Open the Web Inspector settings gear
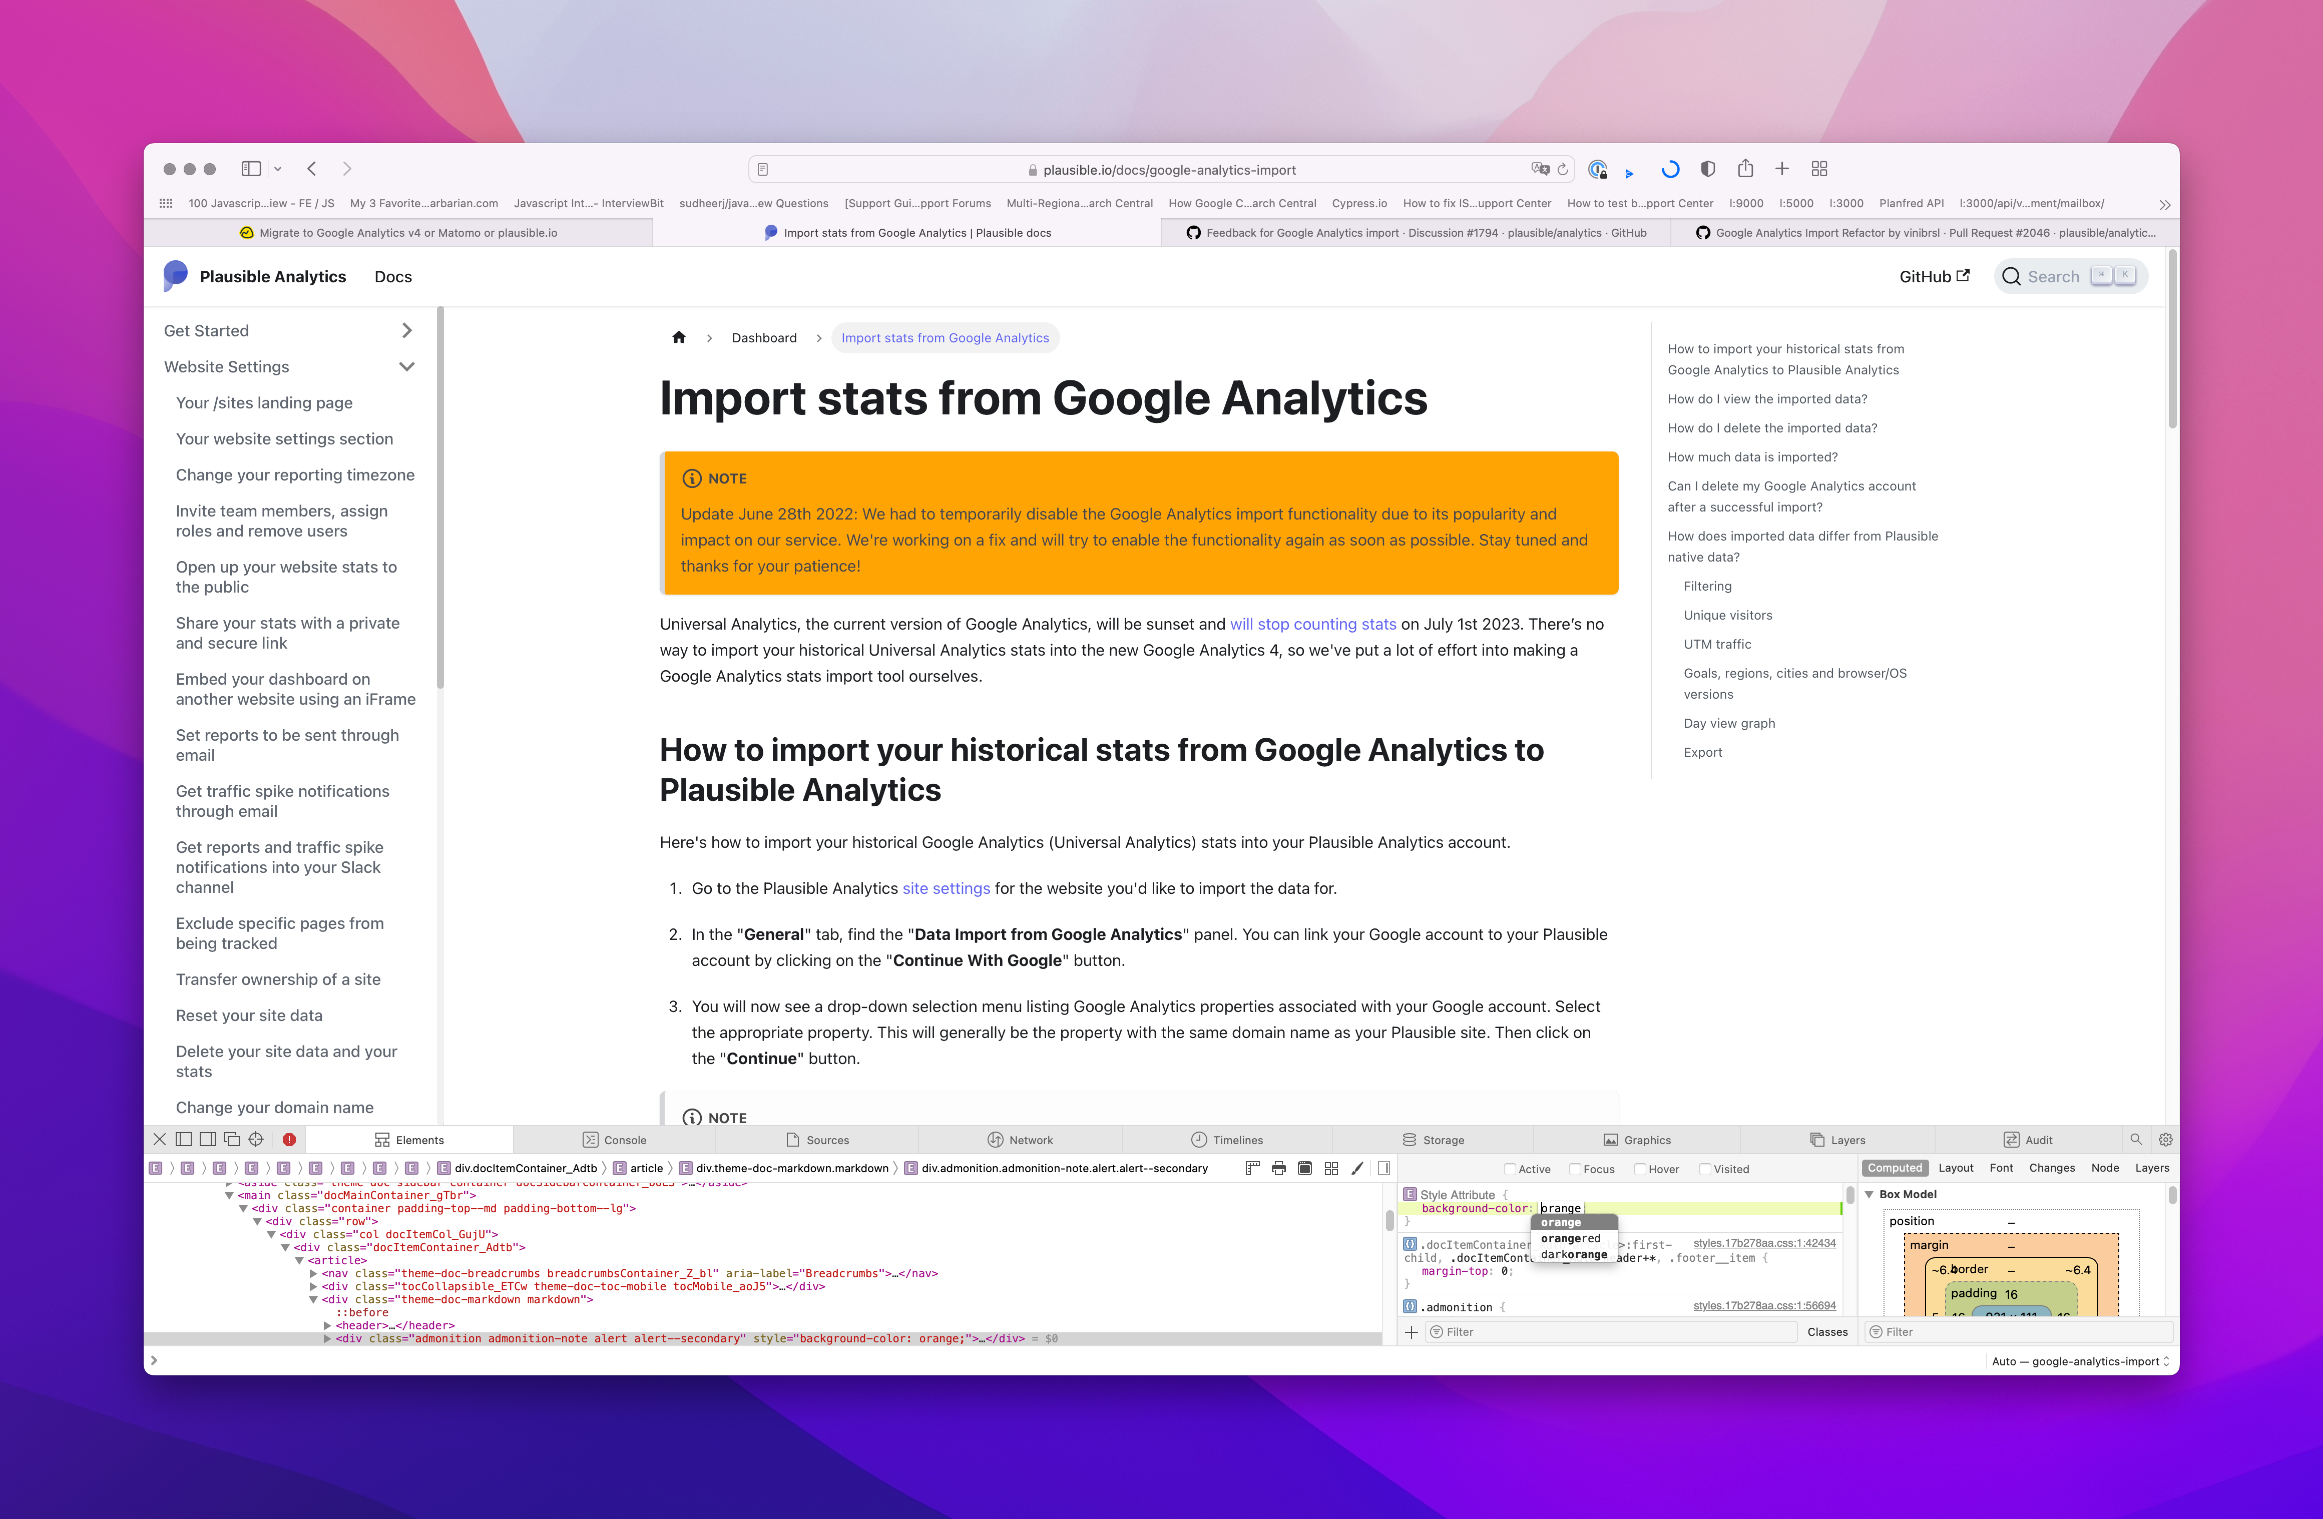Image resolution: width=2323 pixels, height=1519 pixels. pyautogui.click(x=2165, y=1139)
